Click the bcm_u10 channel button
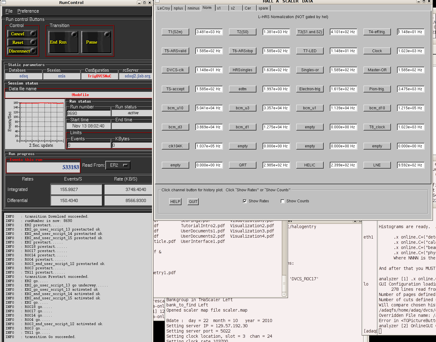 (175, 108)
